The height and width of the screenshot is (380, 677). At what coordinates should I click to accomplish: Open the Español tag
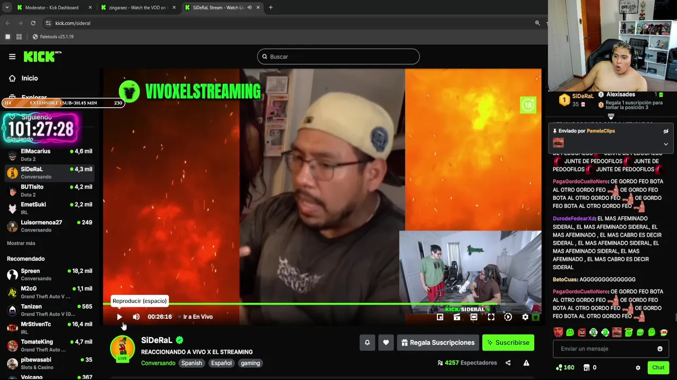coord(221,363)
